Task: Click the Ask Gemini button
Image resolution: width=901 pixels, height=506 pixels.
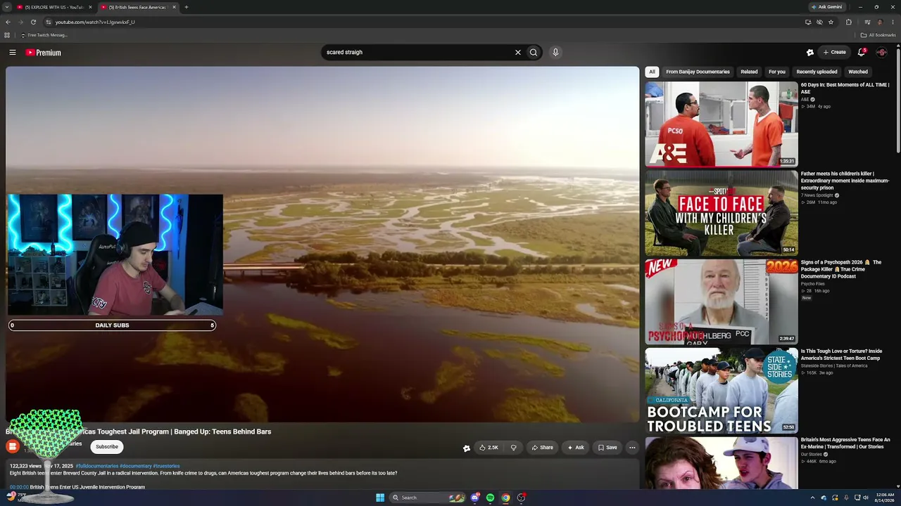Action: [x=827, y=7]
